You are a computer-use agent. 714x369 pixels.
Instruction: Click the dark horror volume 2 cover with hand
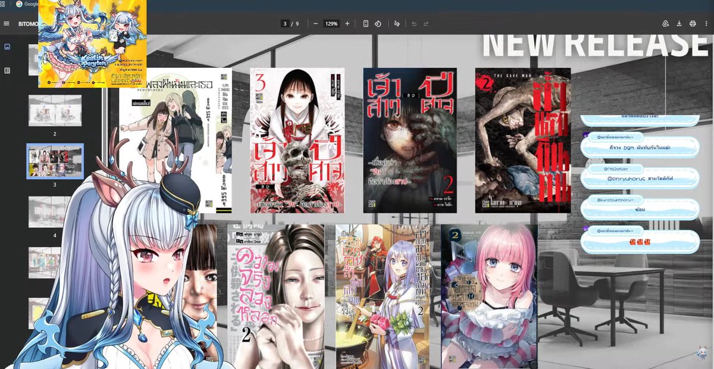point(410,140)
